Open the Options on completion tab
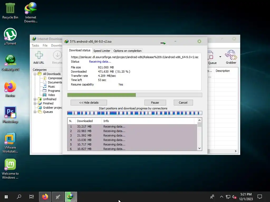This screenshot has height=202, width=270. pyautogui.click(x=127, y=51)
